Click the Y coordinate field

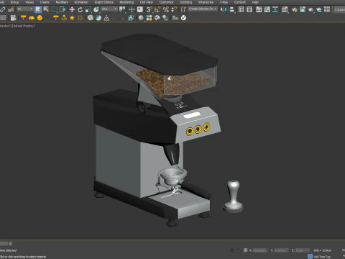point(281,250)
